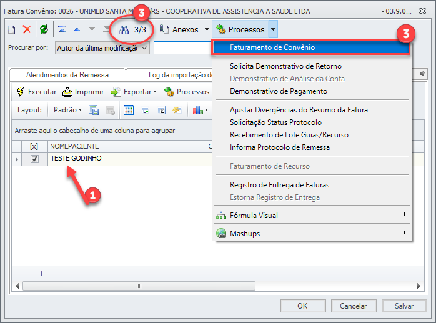Click the Imprimir printer icon

pyautogui.click(x=67, y=92)
